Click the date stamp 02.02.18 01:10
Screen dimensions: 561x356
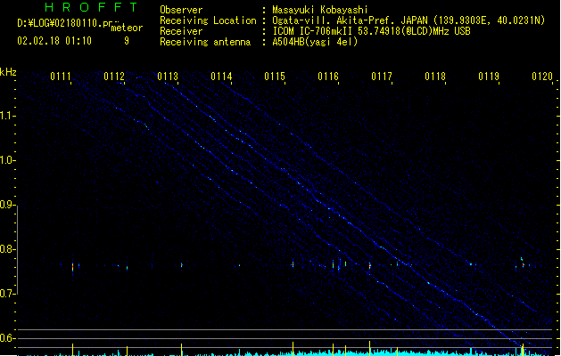54,41
